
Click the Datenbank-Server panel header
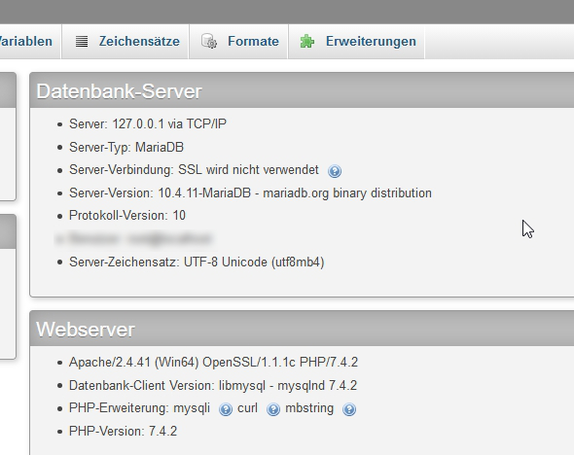pos(302,90)
